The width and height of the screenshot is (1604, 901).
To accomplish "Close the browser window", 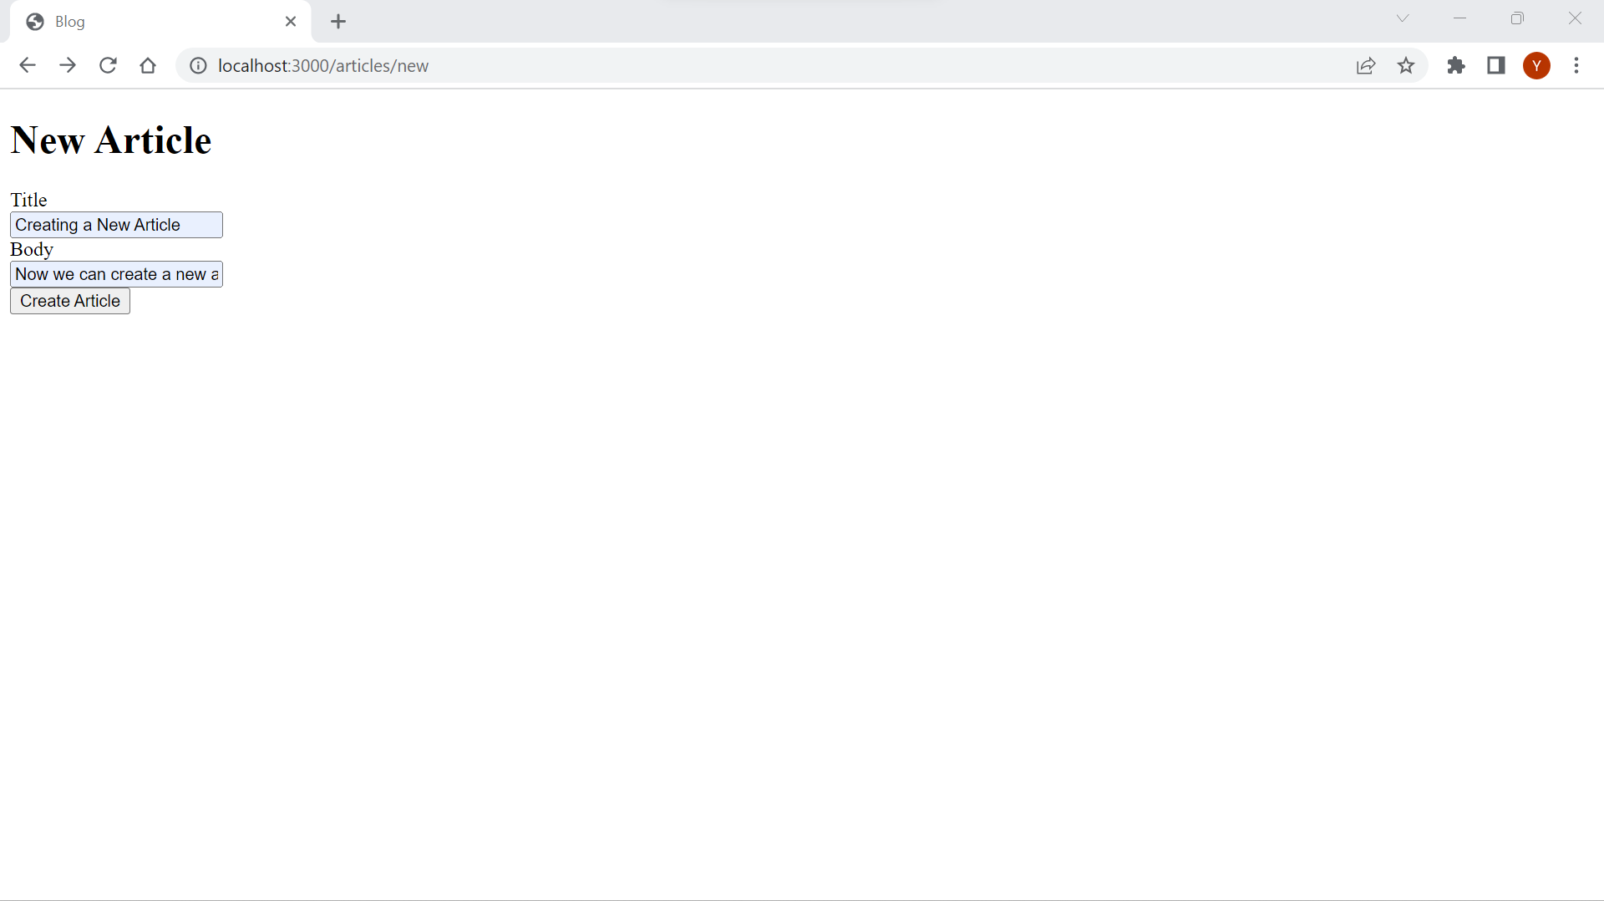I will [1575, 18].
